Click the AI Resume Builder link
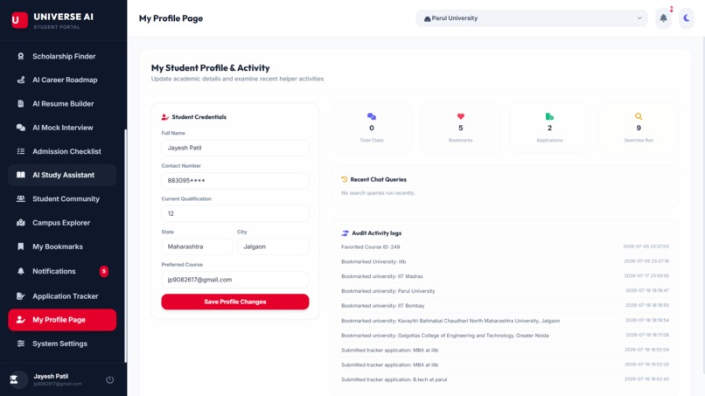 [62, 104]
